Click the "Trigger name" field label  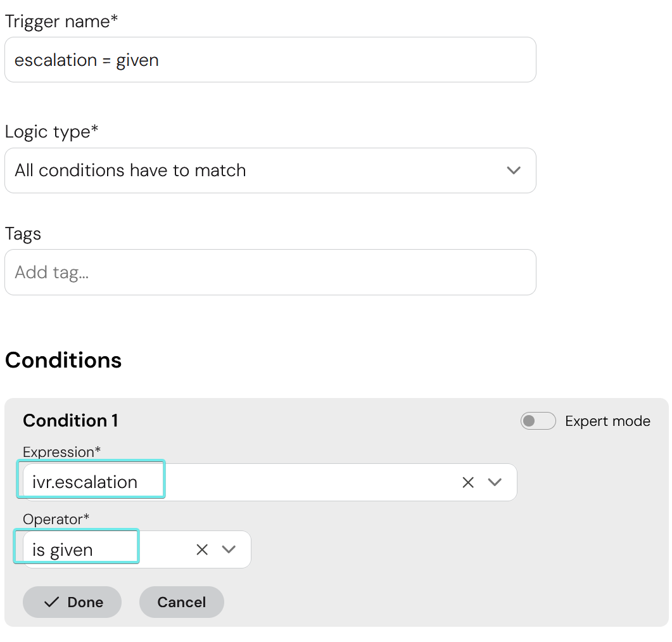61,22
